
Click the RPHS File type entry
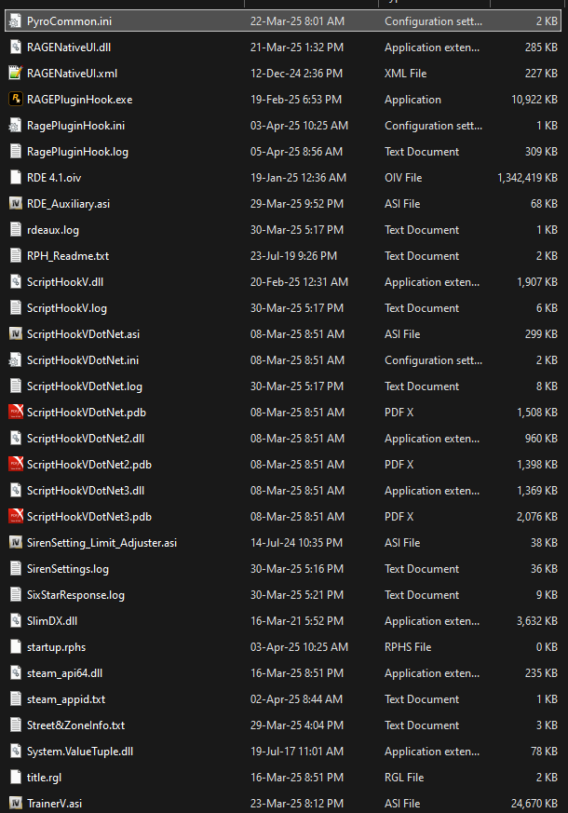pos(408,646)
